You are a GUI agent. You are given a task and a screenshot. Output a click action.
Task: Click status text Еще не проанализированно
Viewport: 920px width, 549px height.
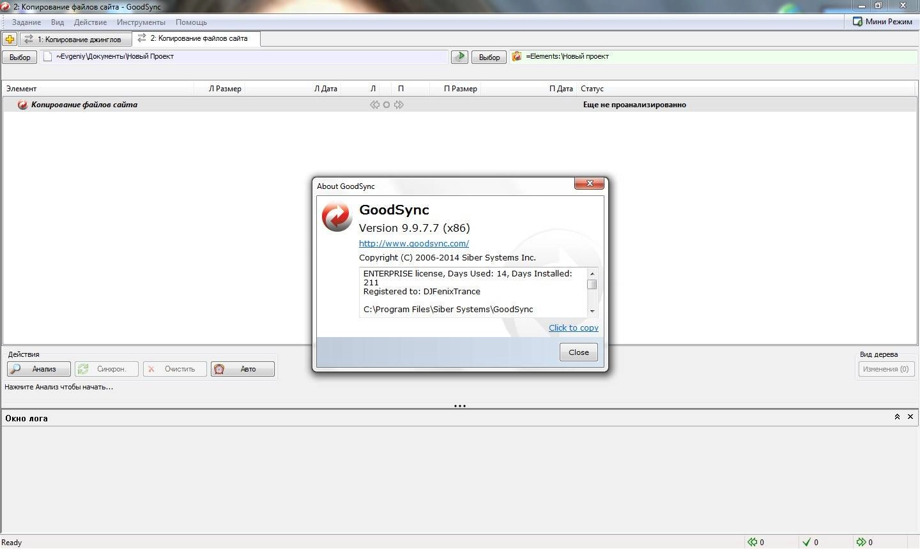coord(634,105)
